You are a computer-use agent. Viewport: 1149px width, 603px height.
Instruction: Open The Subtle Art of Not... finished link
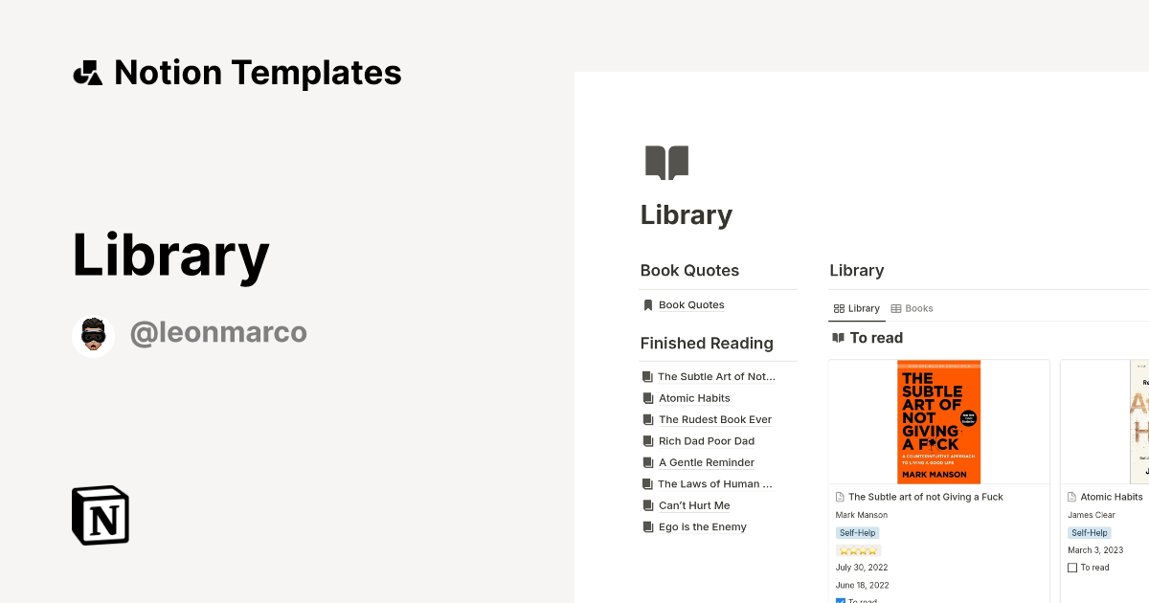coord(716,377)
